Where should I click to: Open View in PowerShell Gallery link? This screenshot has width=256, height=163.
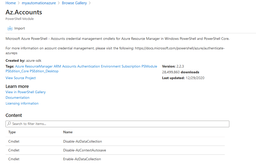(26, 92)
